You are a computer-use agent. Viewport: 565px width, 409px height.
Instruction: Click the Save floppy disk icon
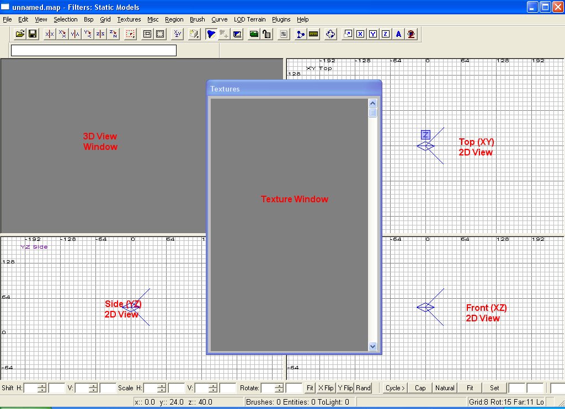pos(33,34)
